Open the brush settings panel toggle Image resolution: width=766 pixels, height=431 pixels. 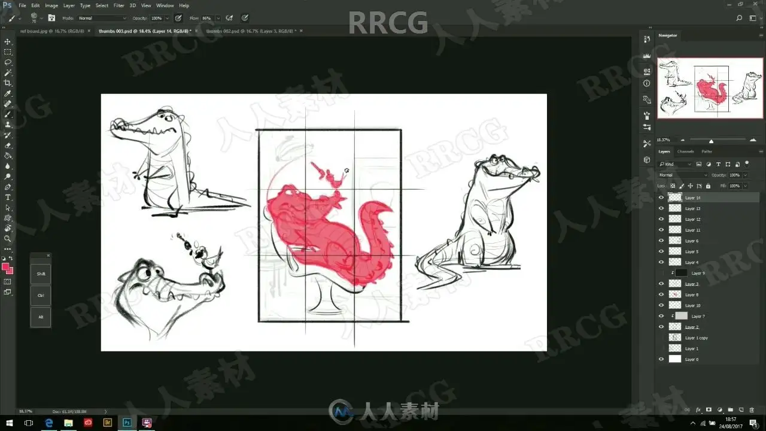click(x=51, y=18)
